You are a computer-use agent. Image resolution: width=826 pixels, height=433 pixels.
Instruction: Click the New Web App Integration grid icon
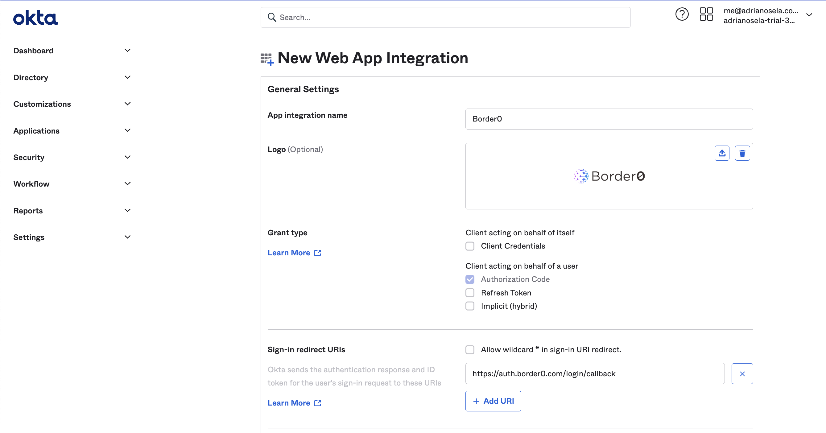(267, 59)
